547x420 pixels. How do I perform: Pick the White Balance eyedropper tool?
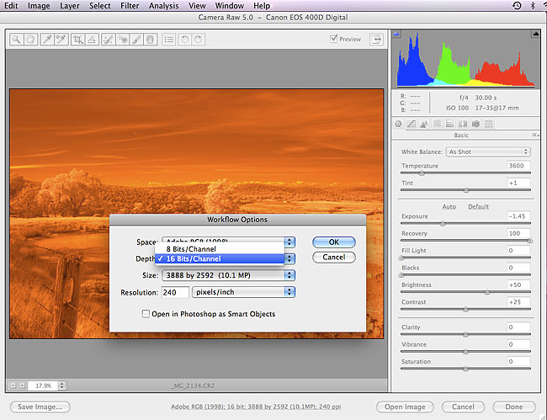point(47,39)
